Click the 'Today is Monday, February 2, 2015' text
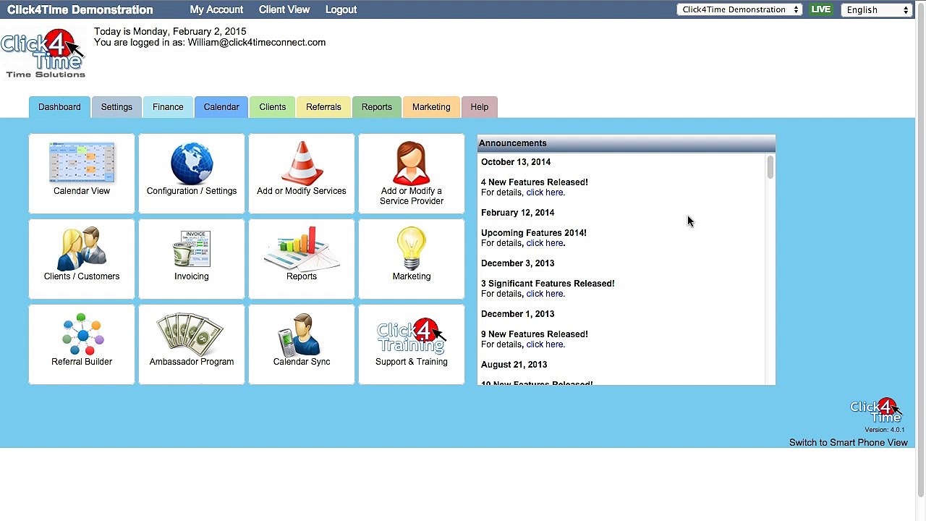 pos(170,32)
